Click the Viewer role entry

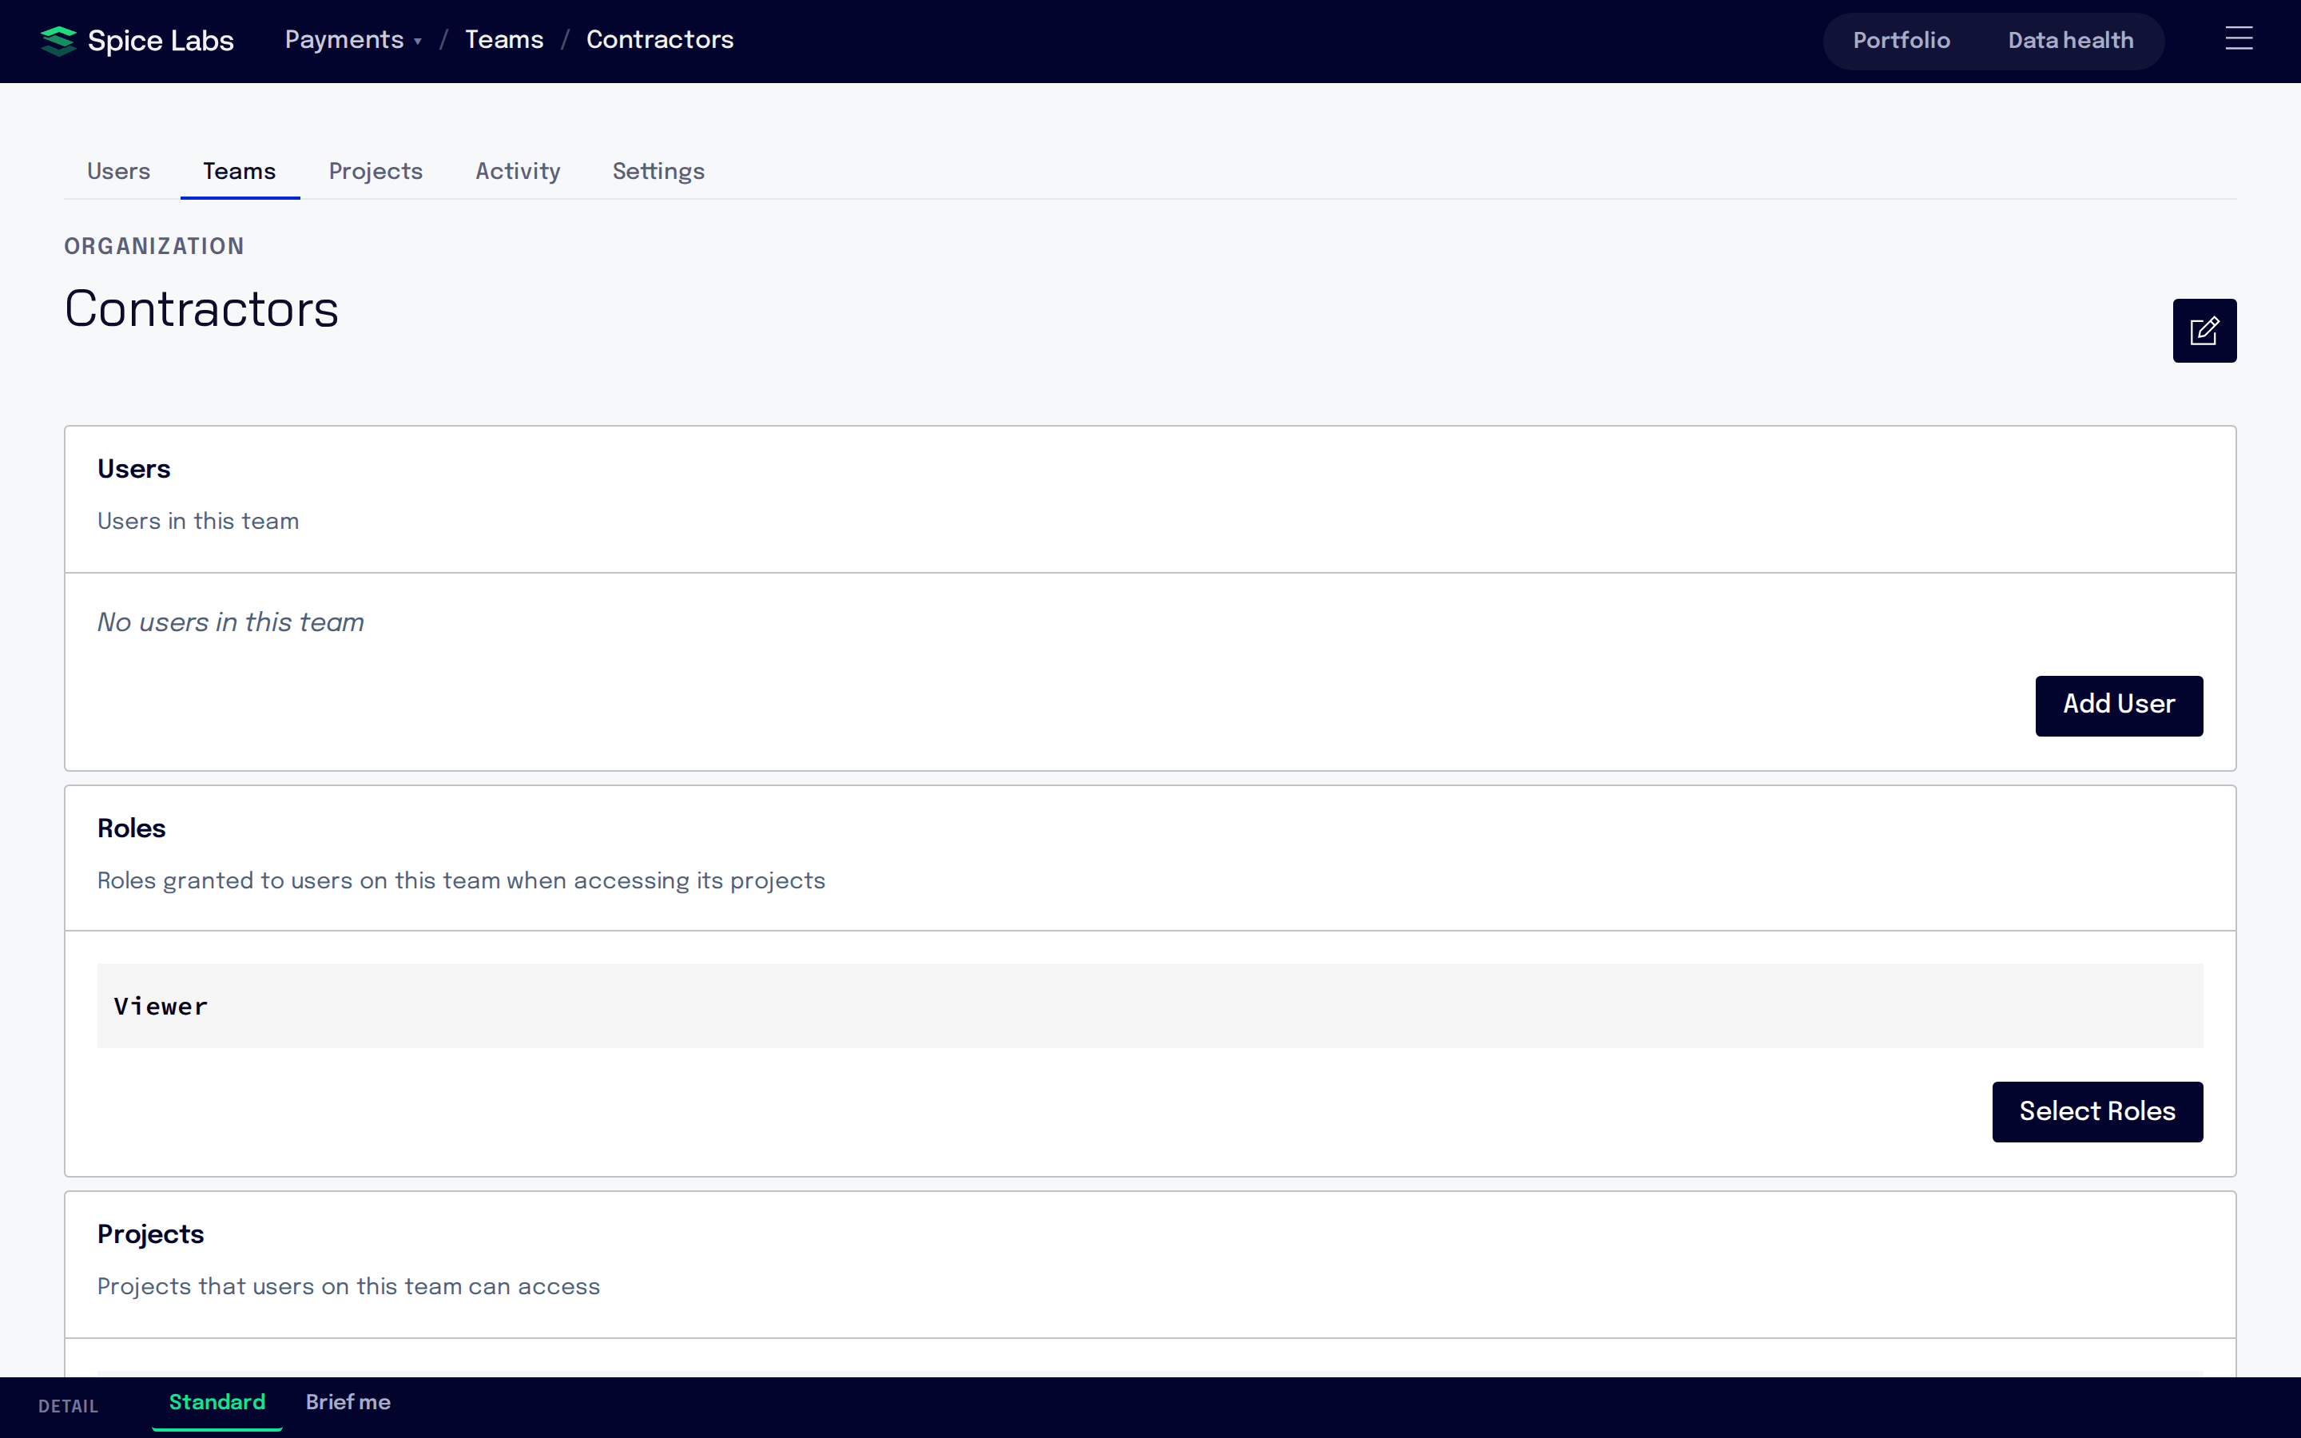point(1150,1007)
